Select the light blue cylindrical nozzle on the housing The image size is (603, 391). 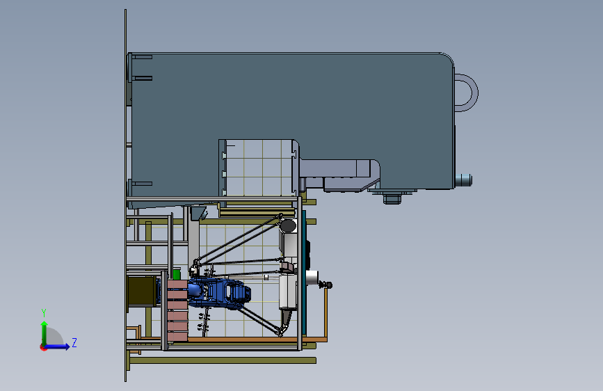463,180
